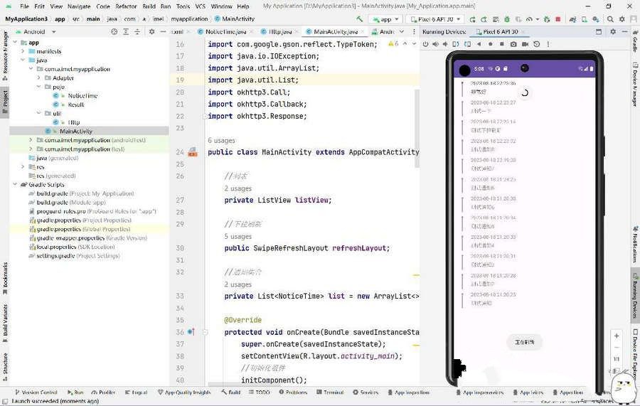Click the Search Everywhere magnifier icon
Image resolution: width=640 pixels, height=406 pixels.
[610, 19]
